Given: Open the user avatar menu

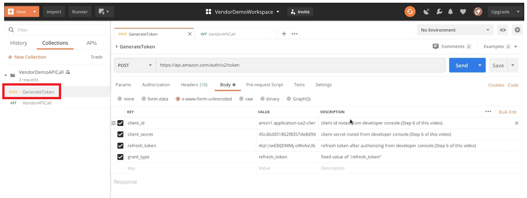Looking at the screenshot, I should [x=478, y=12].
